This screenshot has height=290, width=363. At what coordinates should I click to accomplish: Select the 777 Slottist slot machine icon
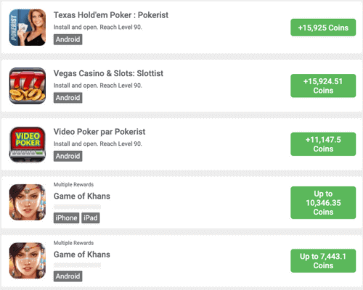(28, 86)
